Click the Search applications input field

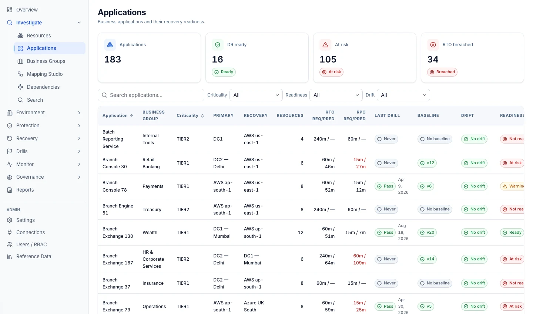tap(151, 95)
